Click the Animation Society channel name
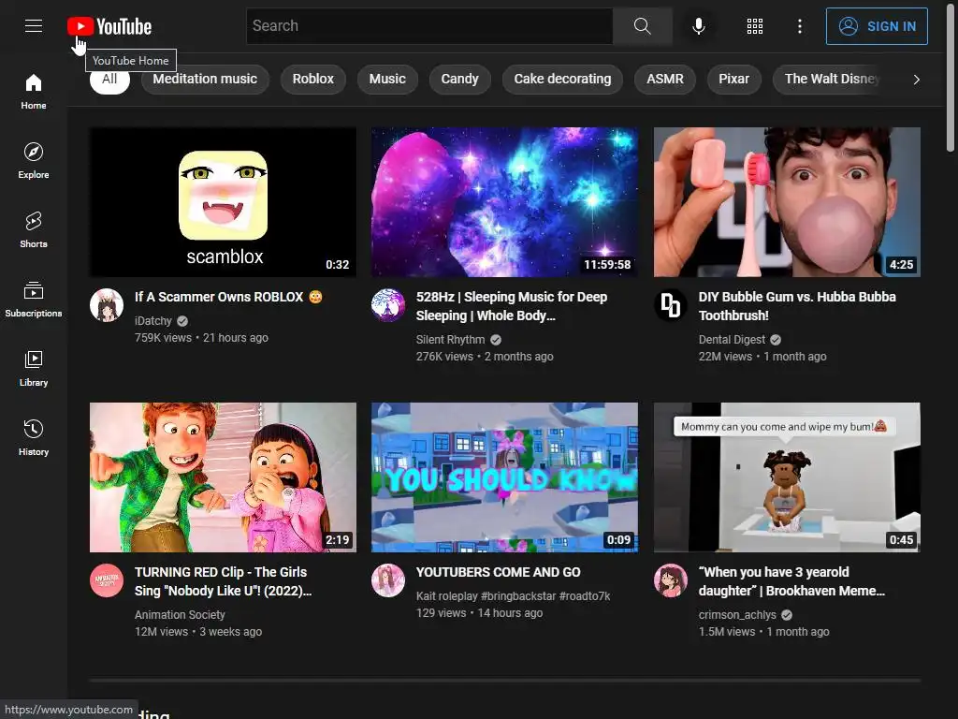Screen dimensions: 958x719 click(x=180, y=615)
